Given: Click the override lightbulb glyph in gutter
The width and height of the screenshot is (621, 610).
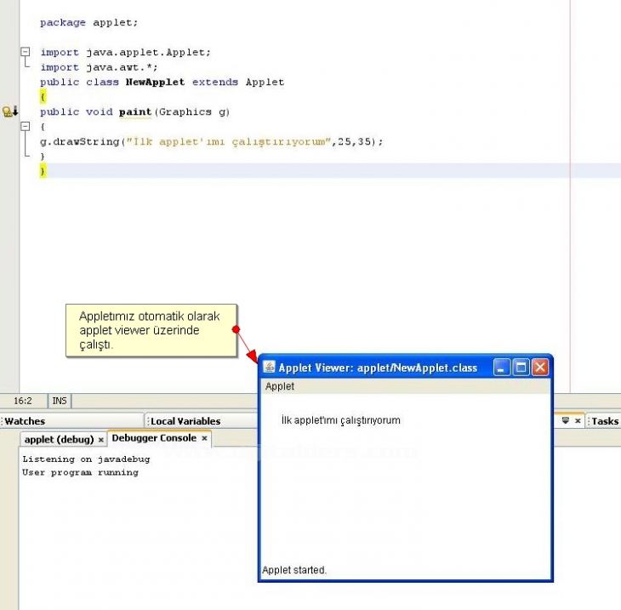Looking at the screenshot, I should click(x=7, y=112).
